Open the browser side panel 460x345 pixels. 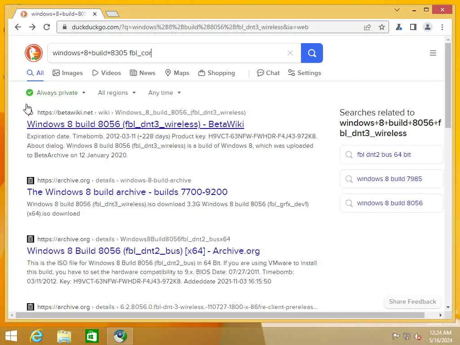tap(413, 27)
